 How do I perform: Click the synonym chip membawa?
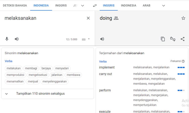pos(73,75)
